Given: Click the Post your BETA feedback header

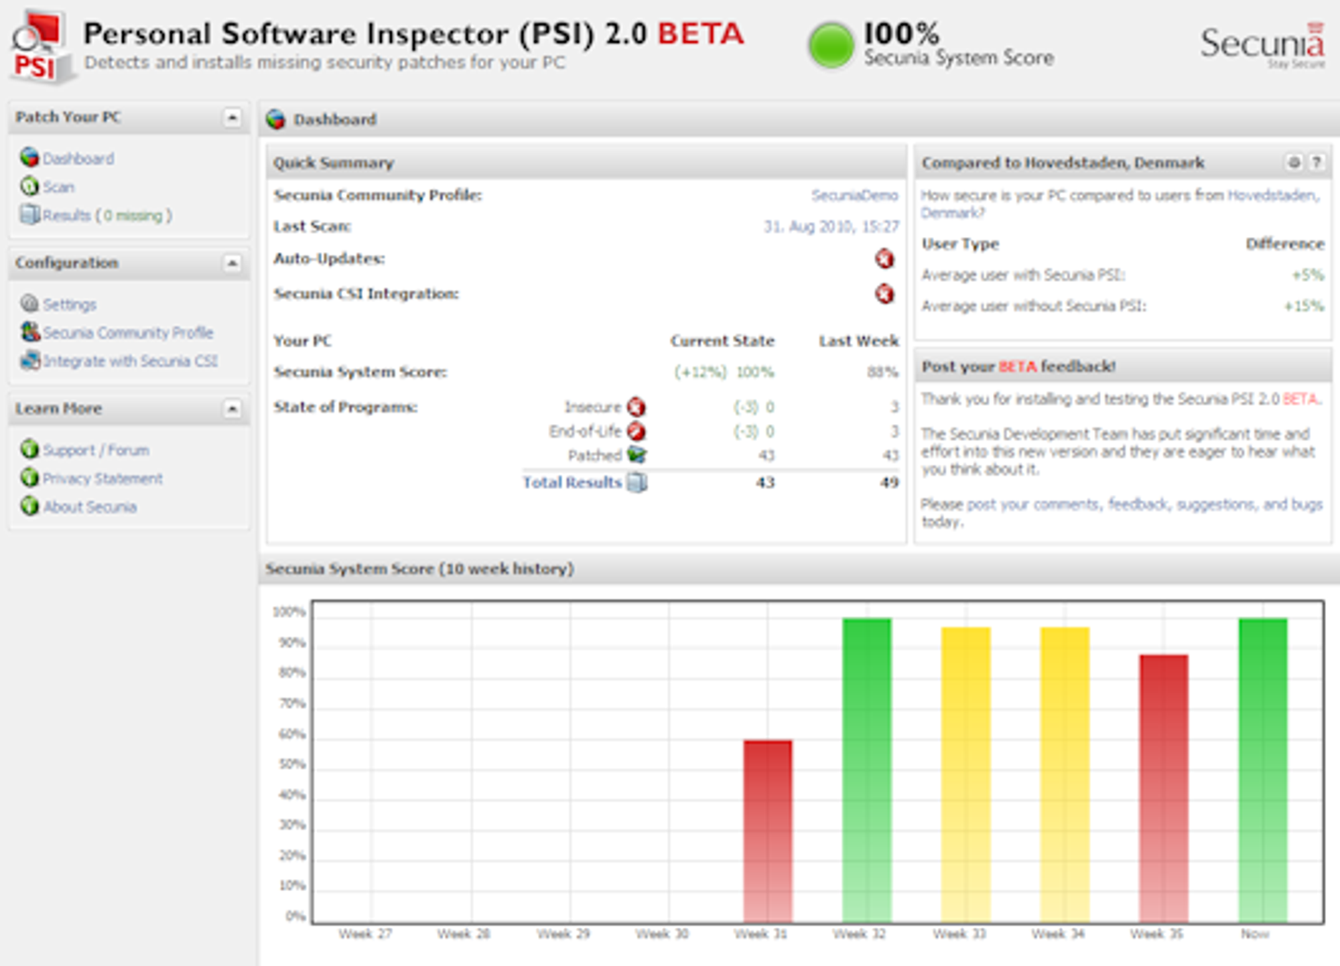Looking at the screenshot, I should 1123,366.
